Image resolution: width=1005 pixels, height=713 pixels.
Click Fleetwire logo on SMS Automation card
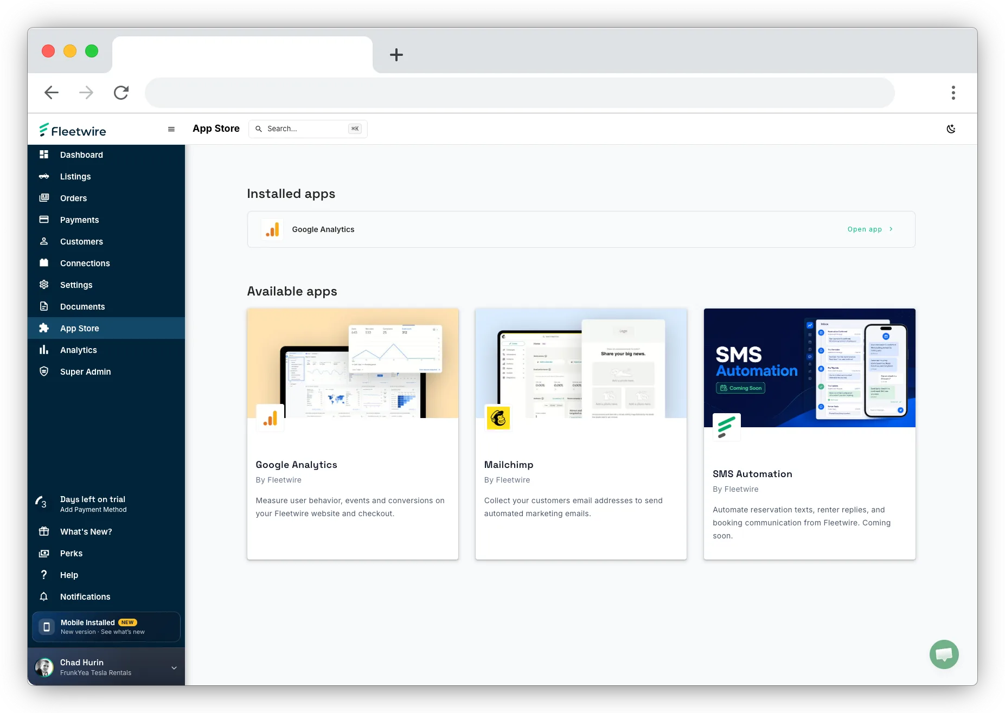coord(727,427)
